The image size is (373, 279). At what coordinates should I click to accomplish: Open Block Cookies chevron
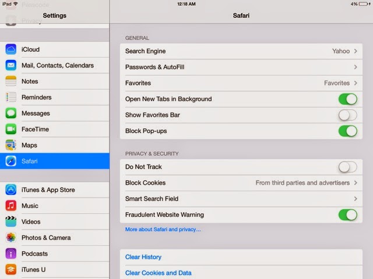click(x=356, y=183)
